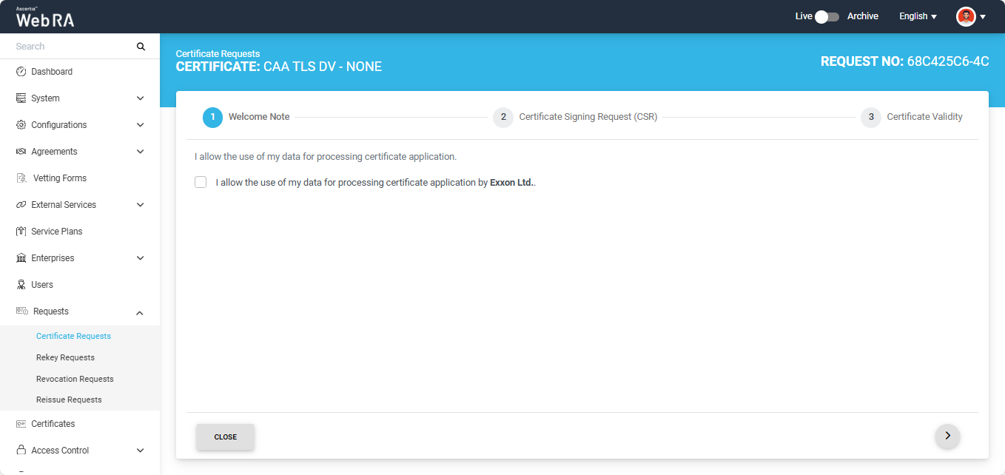Open the English language dropdown
This screenshot has height=475, width=1005.
[x=918, y=16]
